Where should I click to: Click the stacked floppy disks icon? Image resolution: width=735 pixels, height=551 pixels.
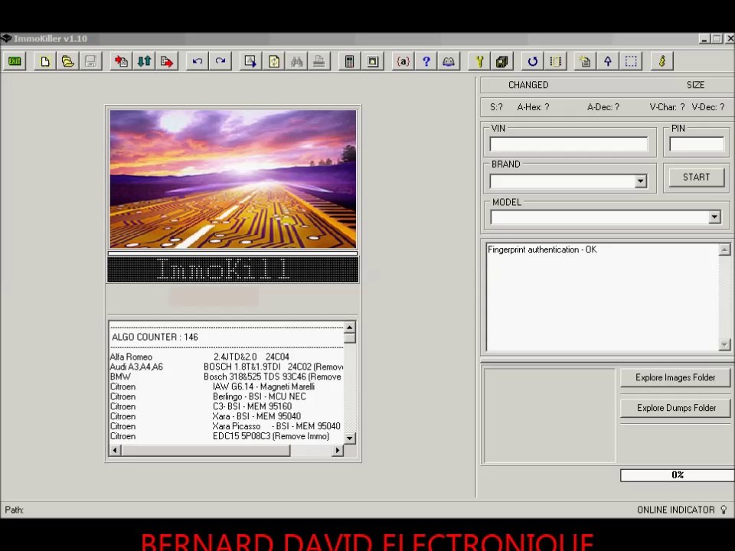point(502,61)
